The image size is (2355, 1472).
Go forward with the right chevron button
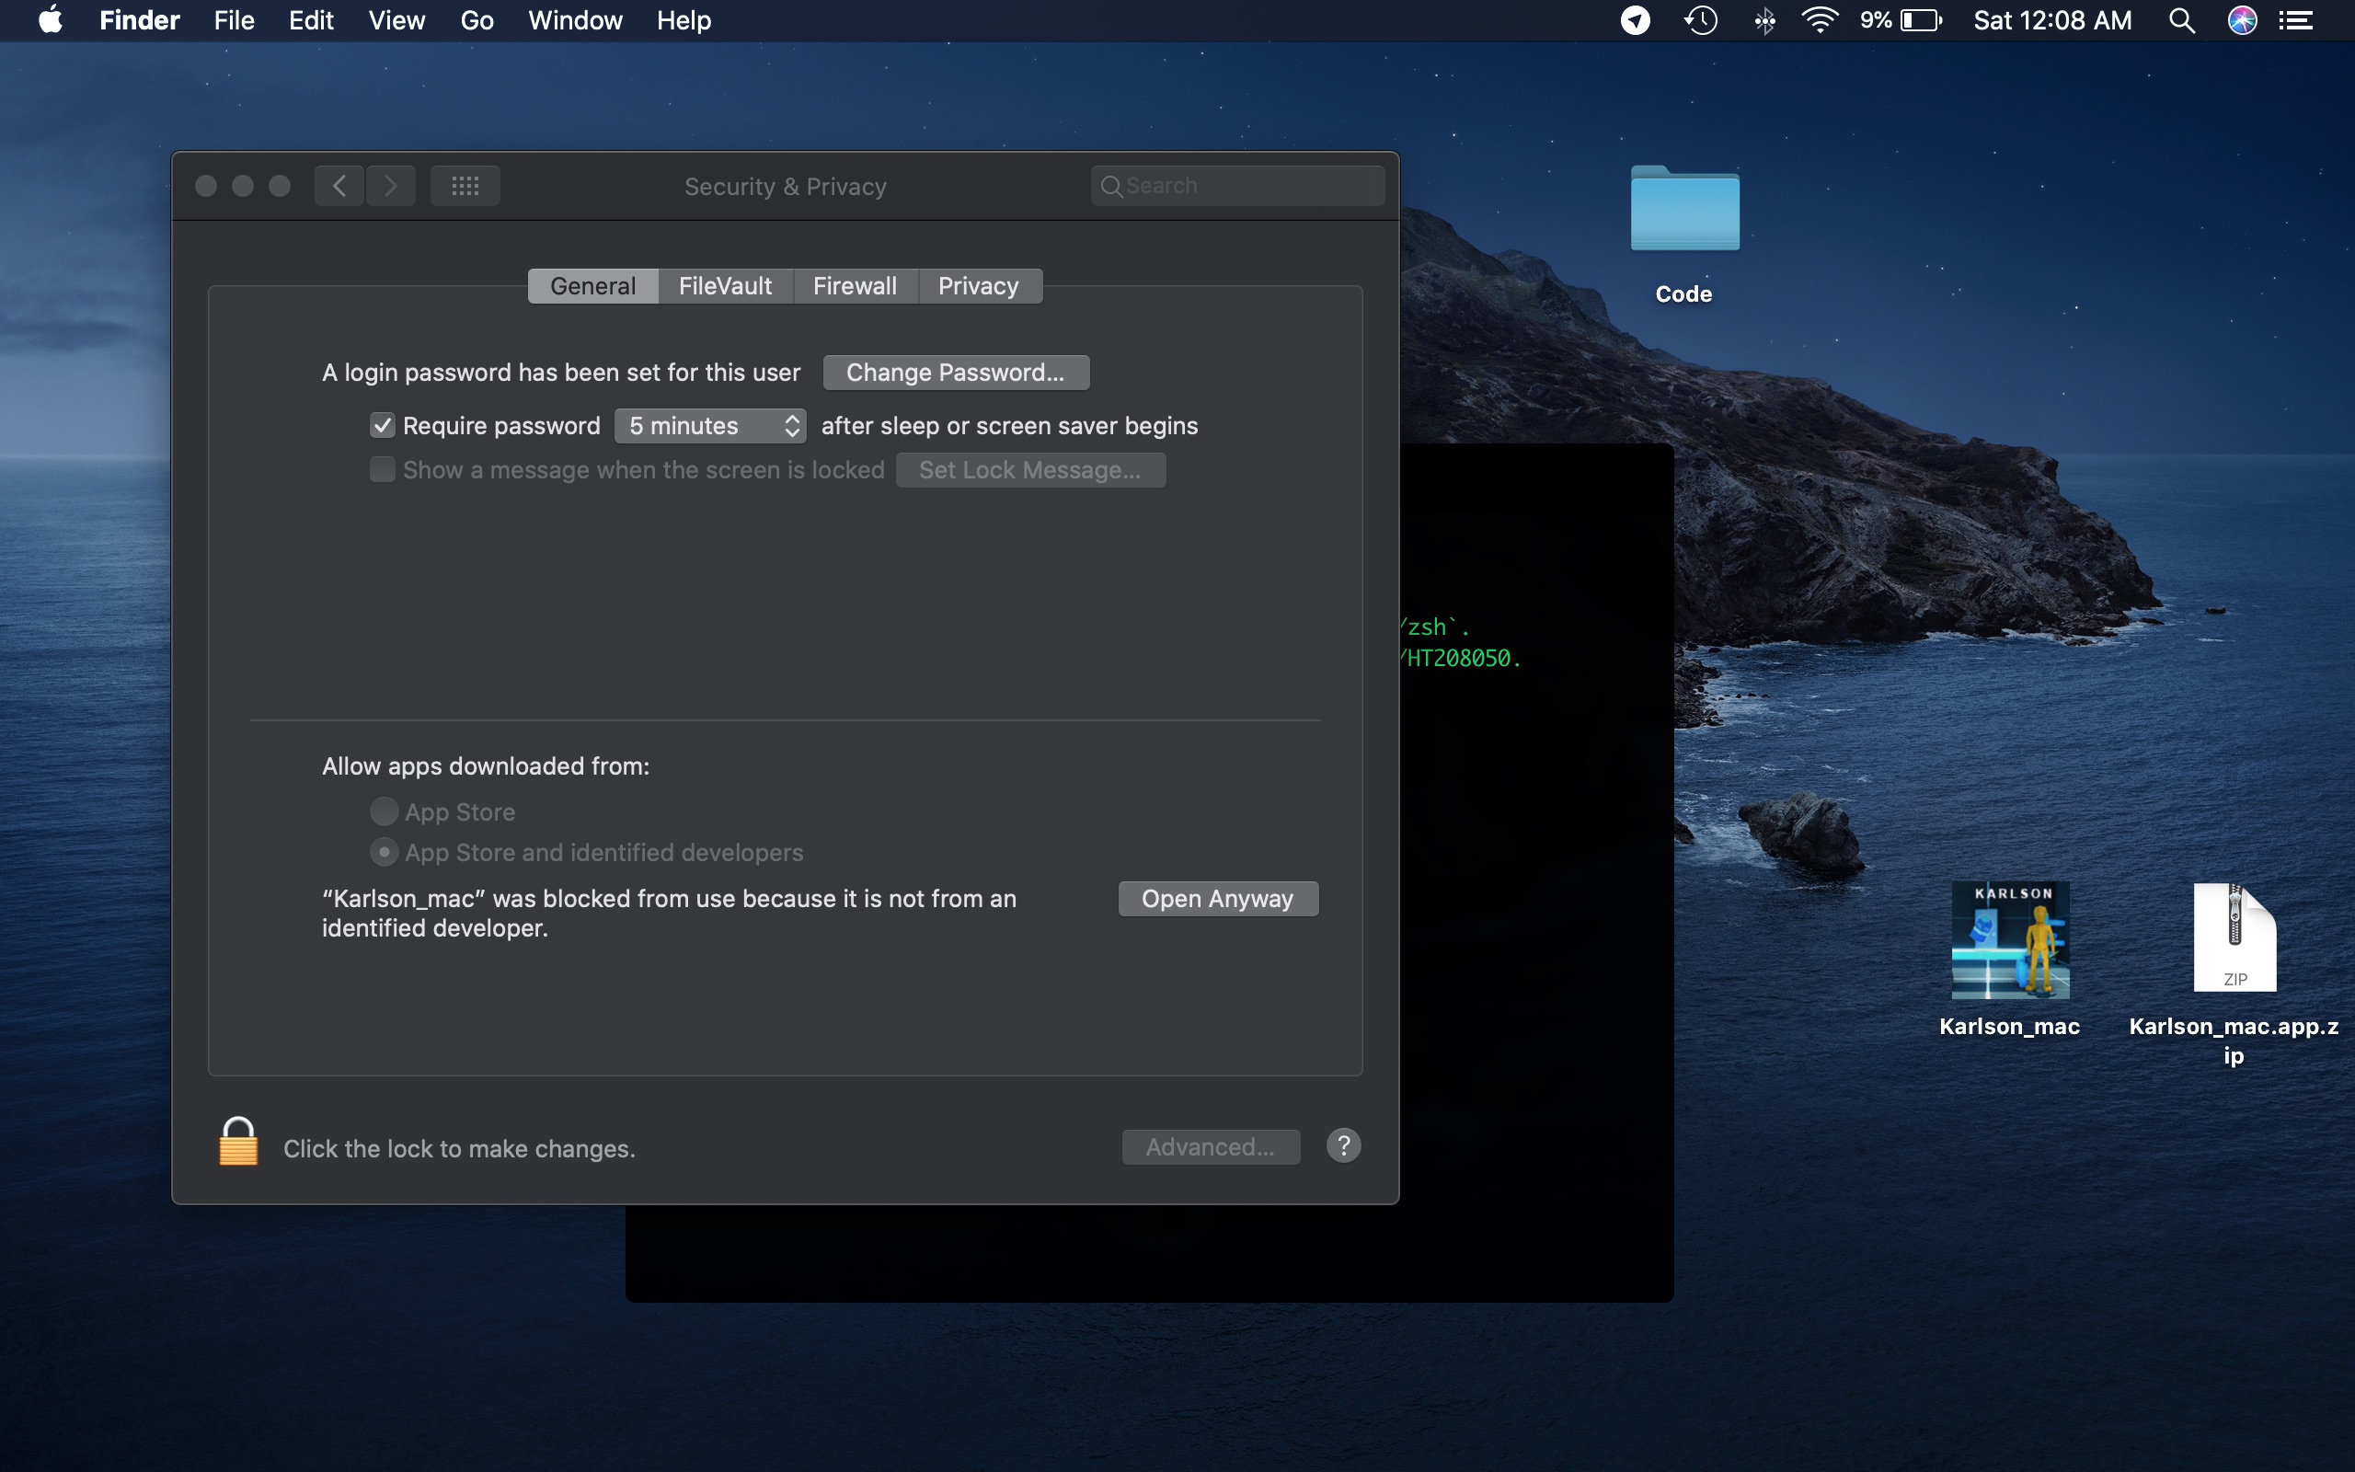click(391, 186)
